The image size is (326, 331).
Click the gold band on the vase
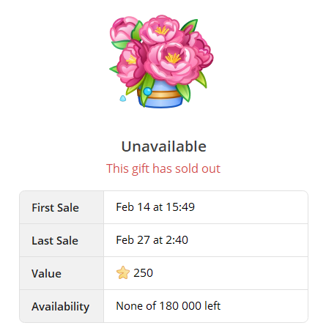tap(161, 94)
